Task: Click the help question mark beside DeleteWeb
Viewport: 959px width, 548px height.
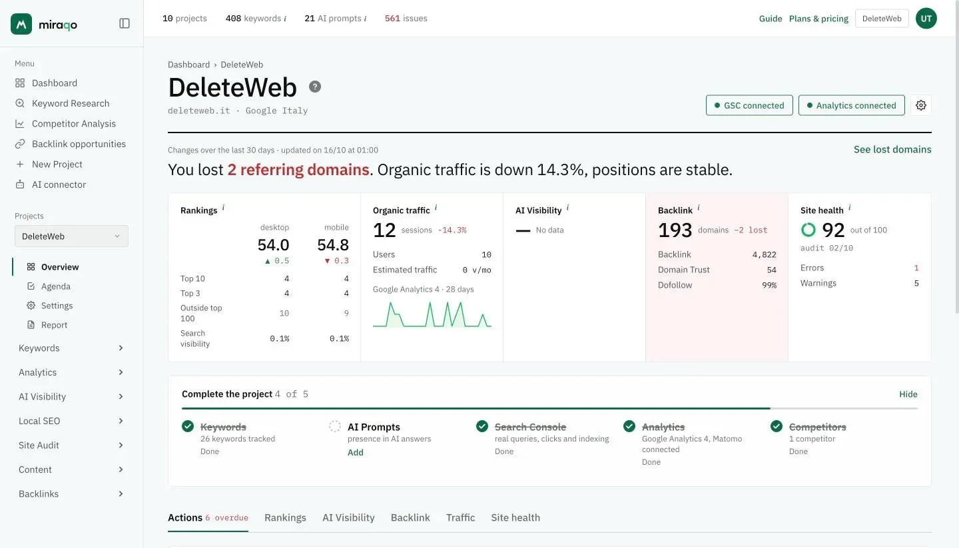Action: pos(315,87)
